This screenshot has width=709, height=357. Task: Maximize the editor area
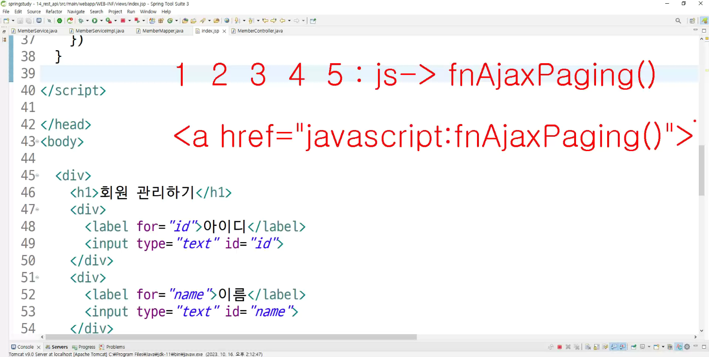coord(704,31)
